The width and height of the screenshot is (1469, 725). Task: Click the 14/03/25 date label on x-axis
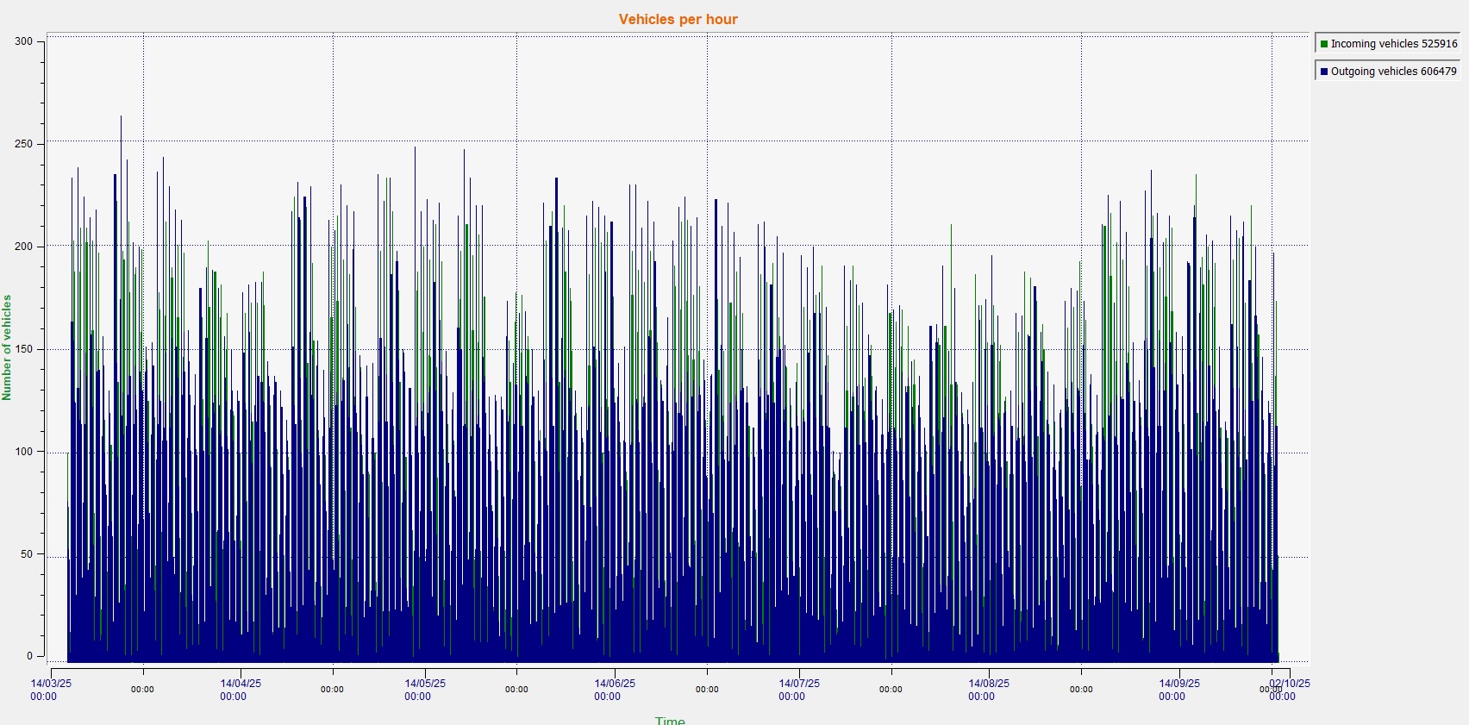(51, 684)
